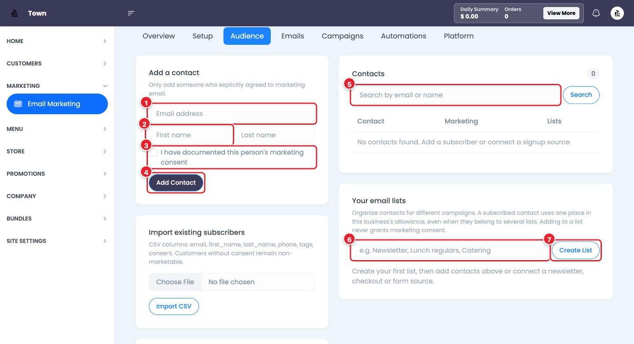Expand the CUSTOMERS sidebar section

(x=57, y=63)
